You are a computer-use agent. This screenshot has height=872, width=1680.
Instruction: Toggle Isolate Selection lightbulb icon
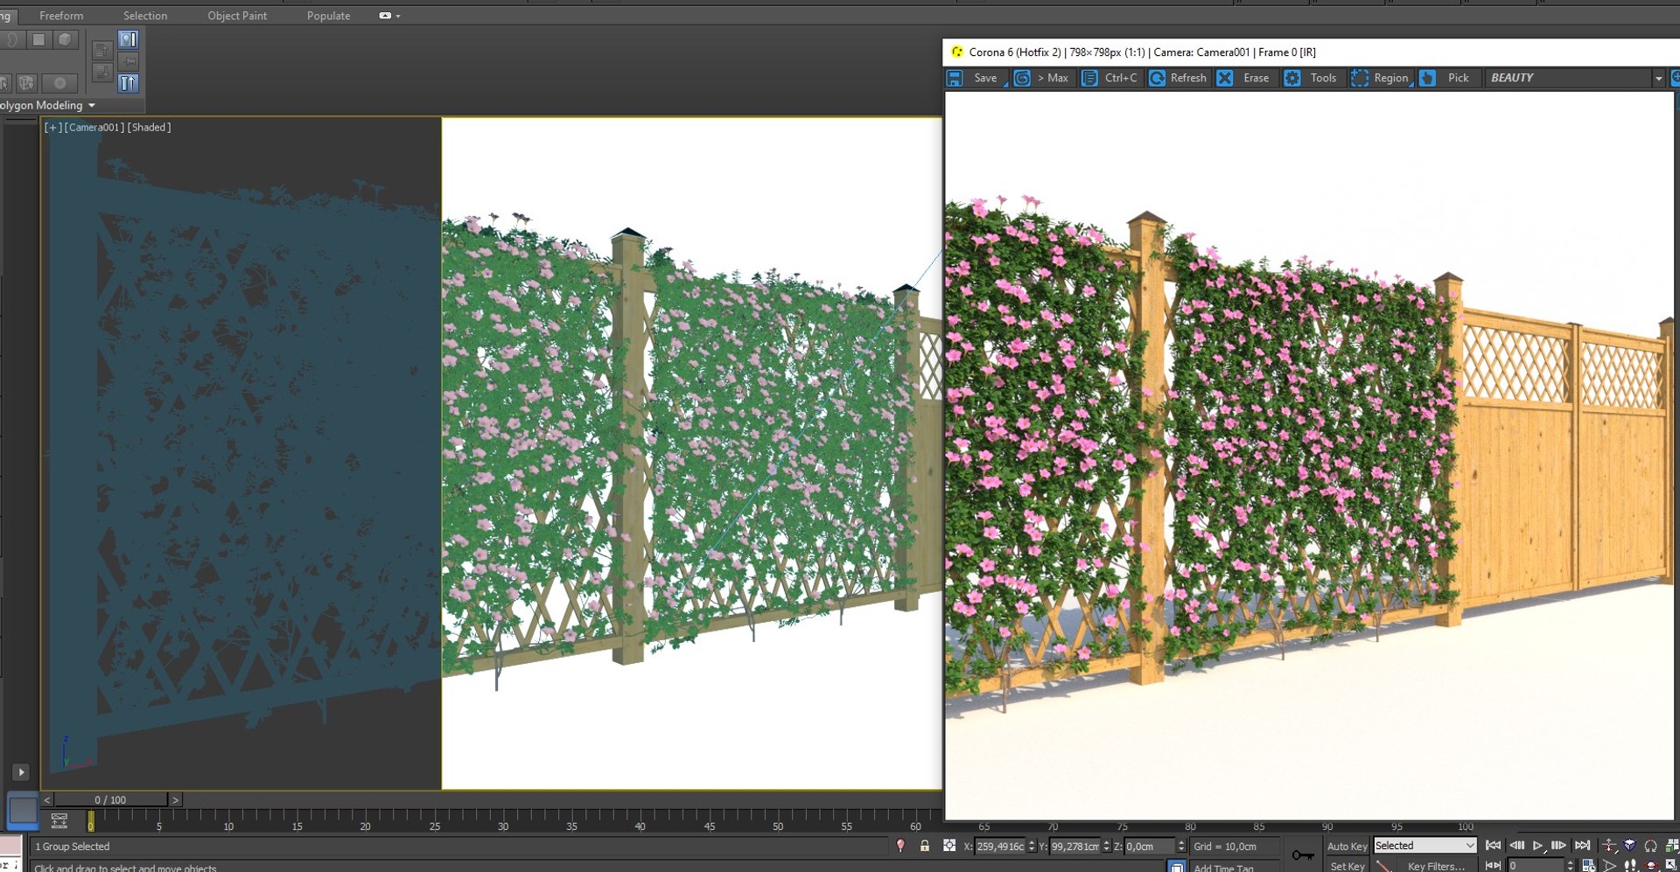900,846
